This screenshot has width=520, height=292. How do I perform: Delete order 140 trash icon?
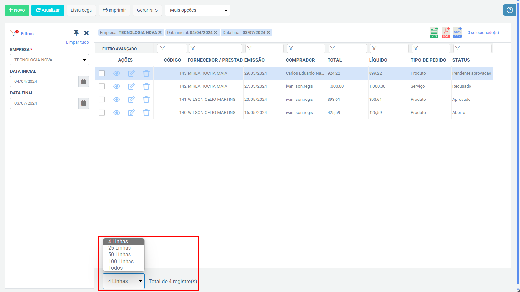[146, 113]
